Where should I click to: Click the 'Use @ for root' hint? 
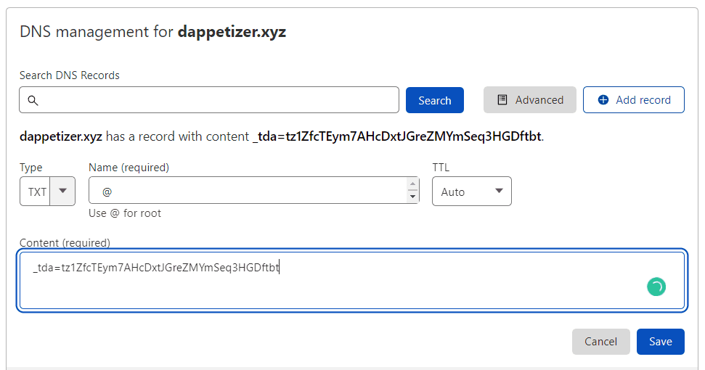click(x=125, y=213)
